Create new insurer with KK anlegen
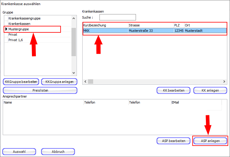Screen dimensions: 230x157 (x=210, y=90)
